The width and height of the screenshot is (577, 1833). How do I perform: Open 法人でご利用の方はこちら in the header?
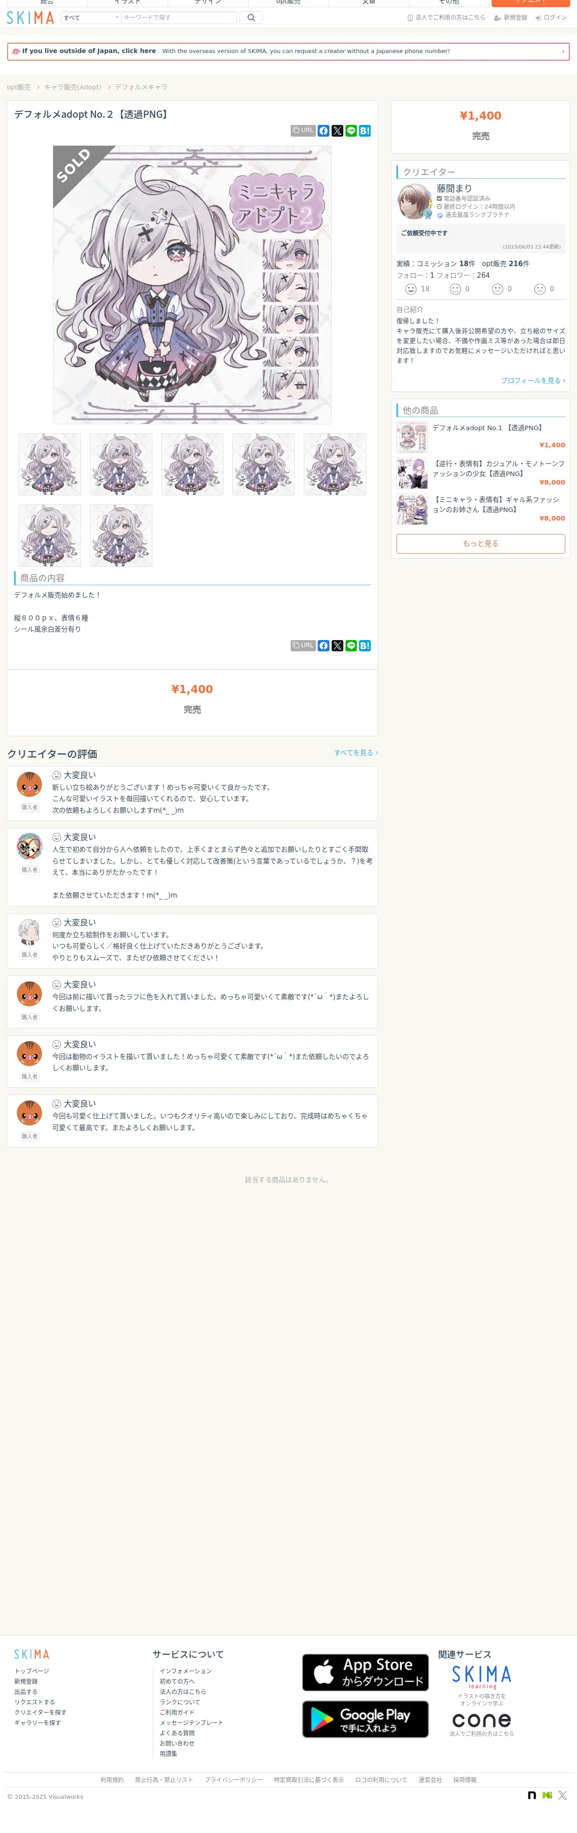click(x=446, y=18)
